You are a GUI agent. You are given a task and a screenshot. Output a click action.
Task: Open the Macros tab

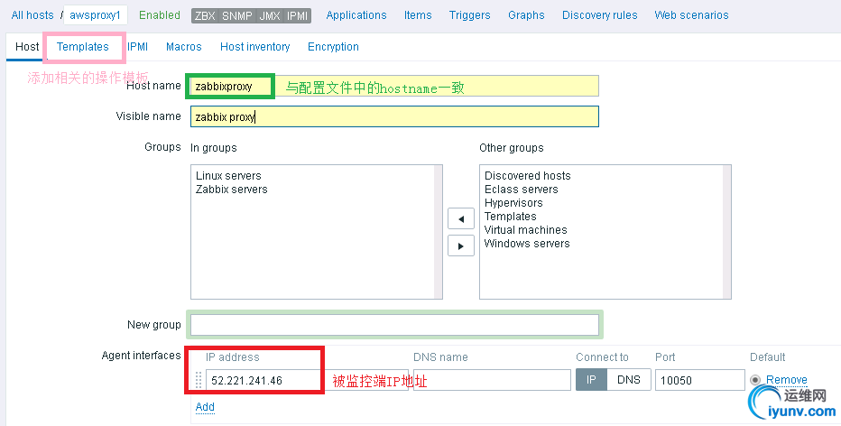[183, 47]
